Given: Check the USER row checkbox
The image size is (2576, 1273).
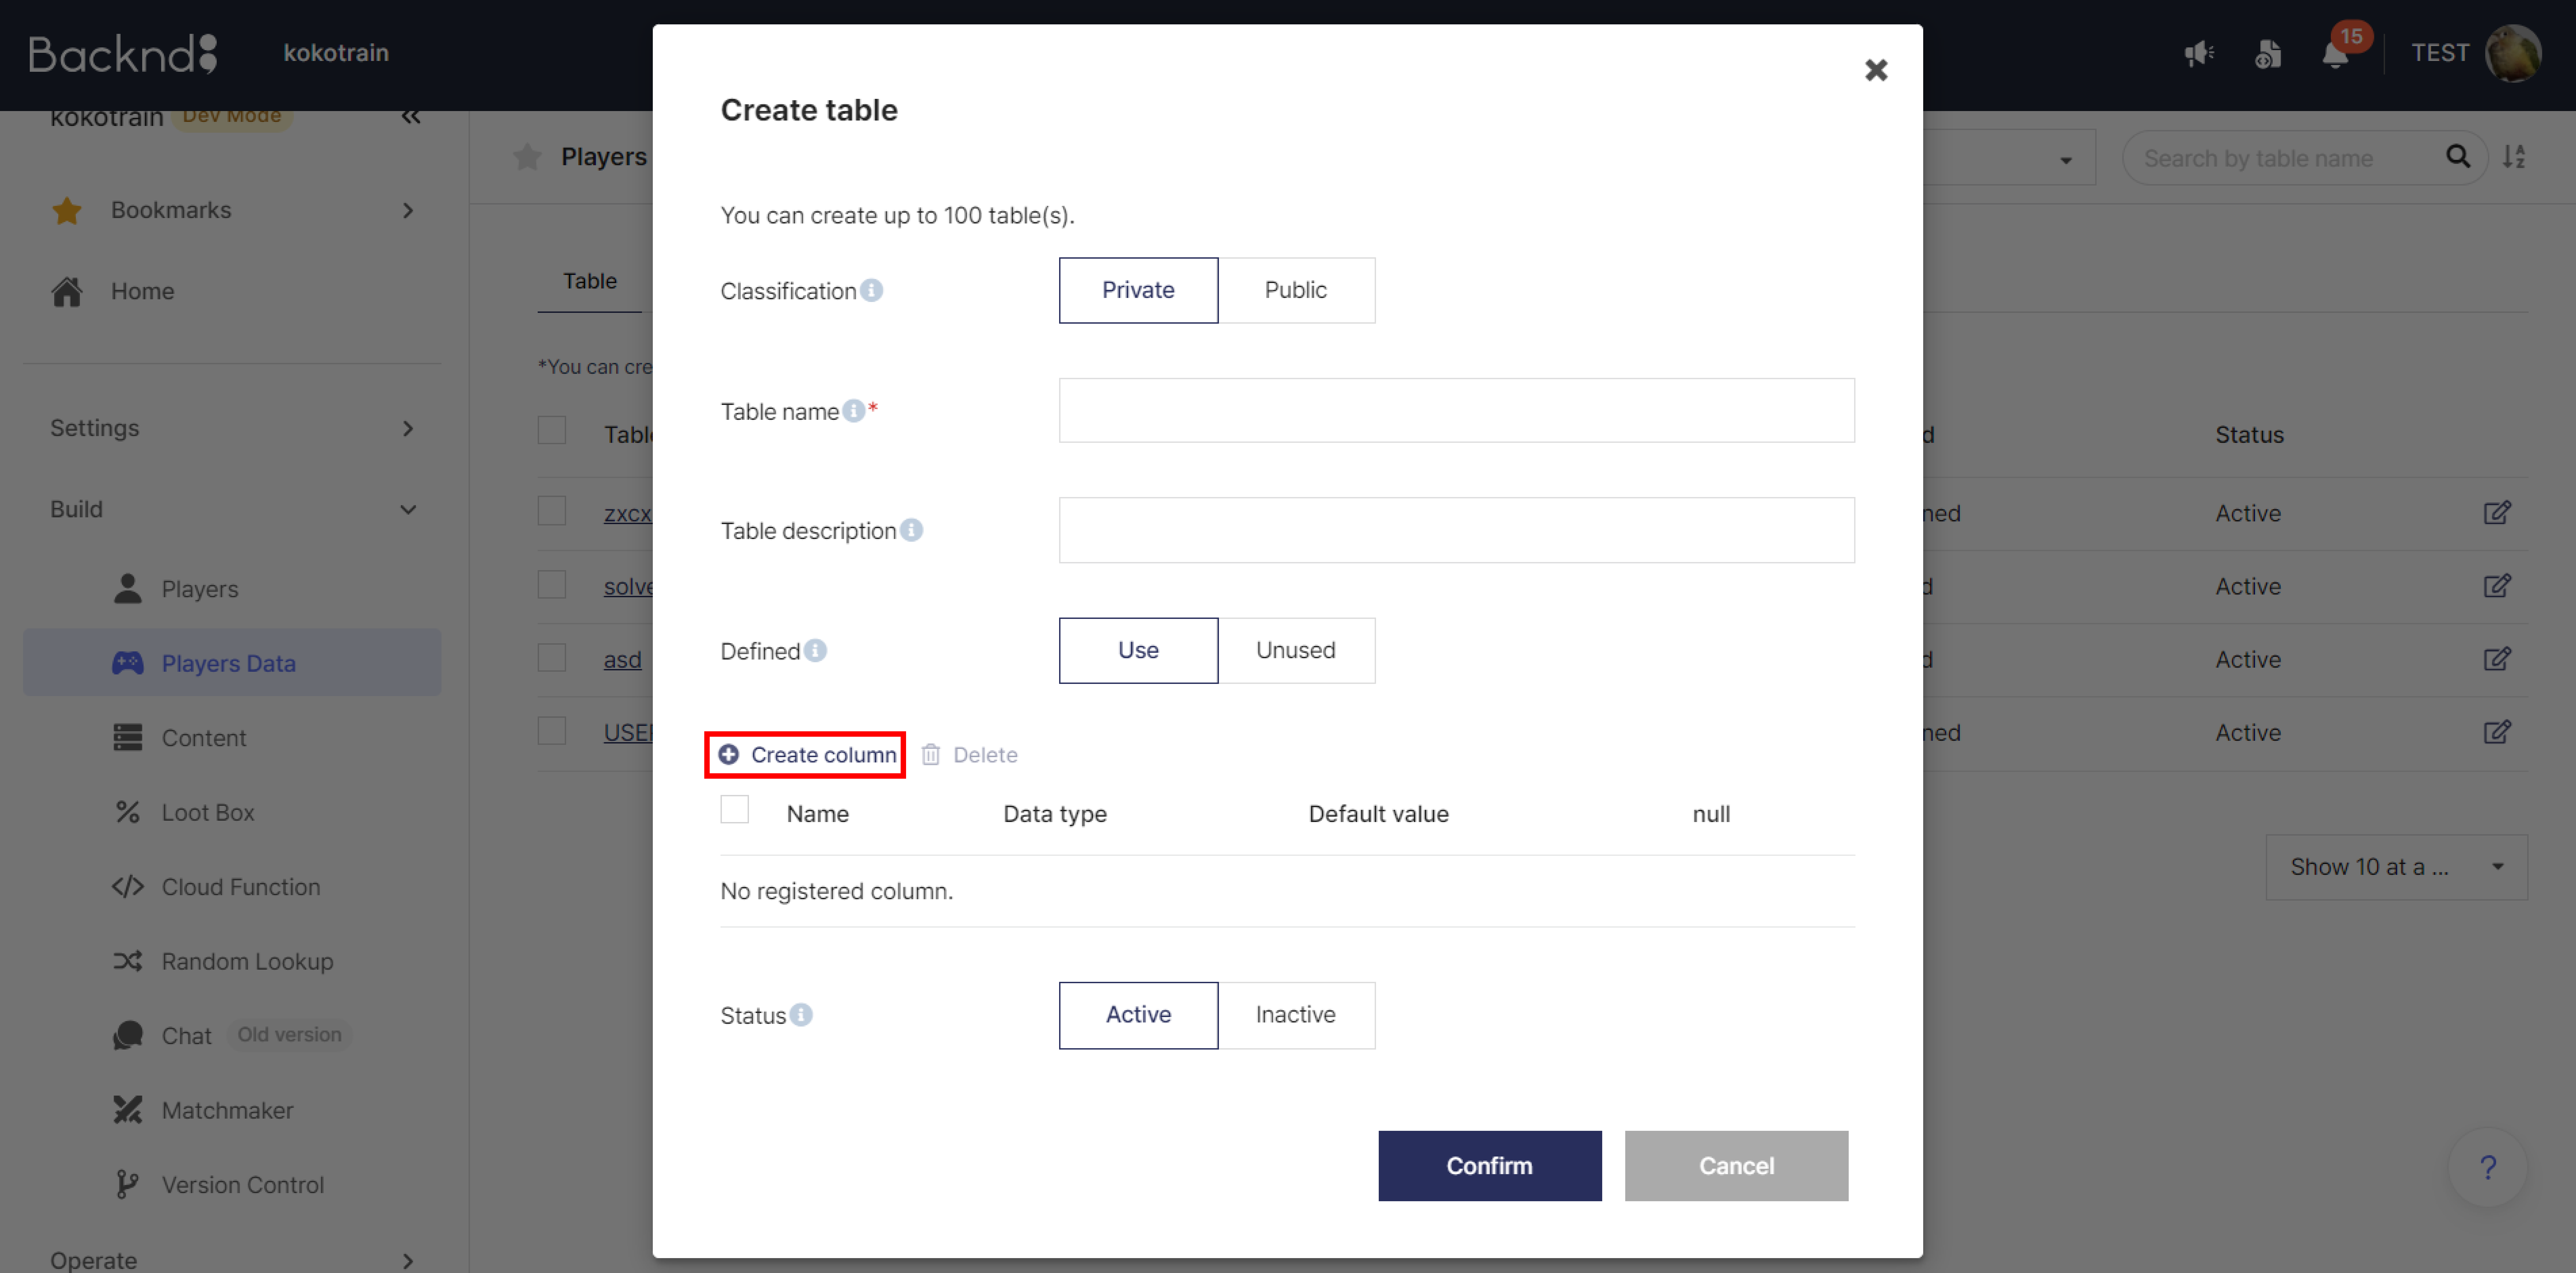Looking at the screenshot, I should pos(552,731).
